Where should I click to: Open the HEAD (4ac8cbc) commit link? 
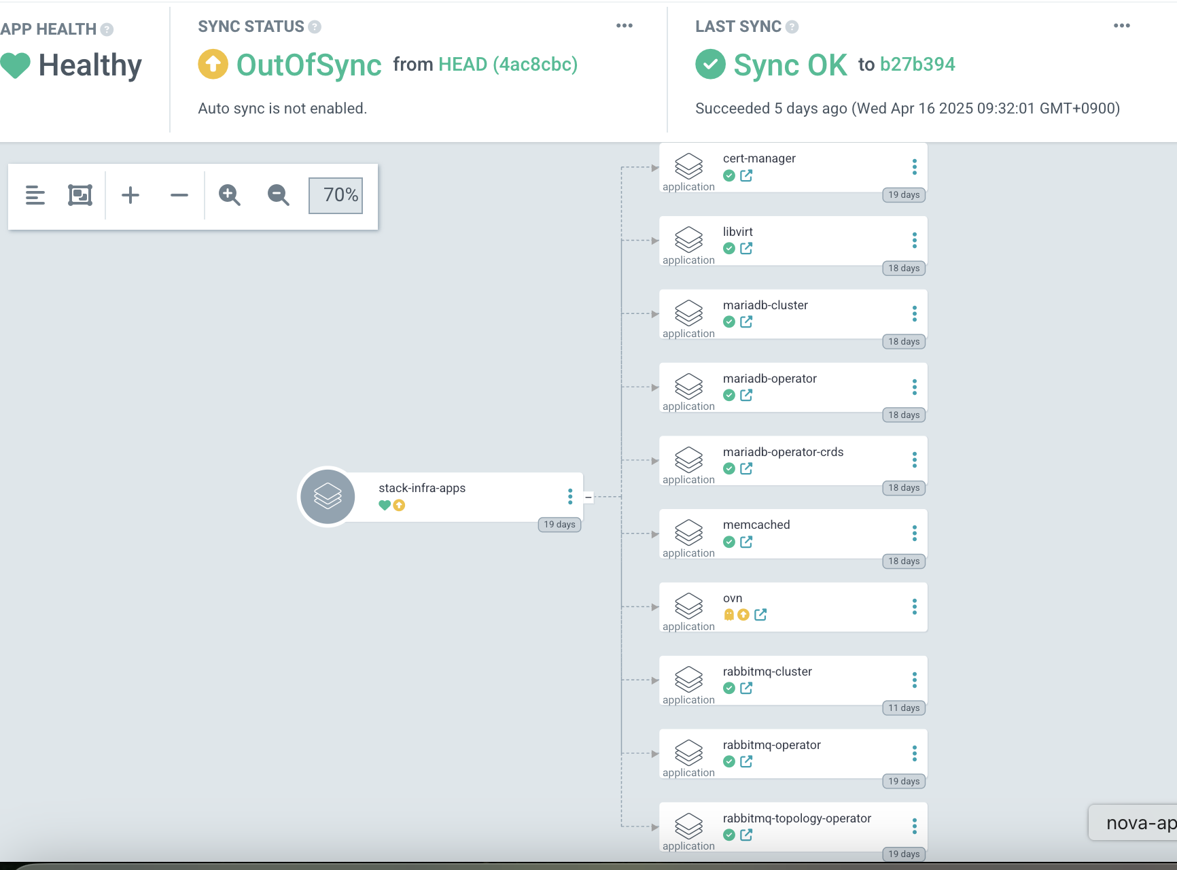pyautogui.click(x=508, y=65)
